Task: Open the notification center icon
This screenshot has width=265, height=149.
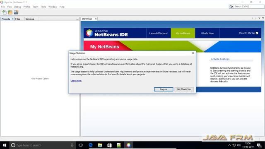Action: point(259,145)
